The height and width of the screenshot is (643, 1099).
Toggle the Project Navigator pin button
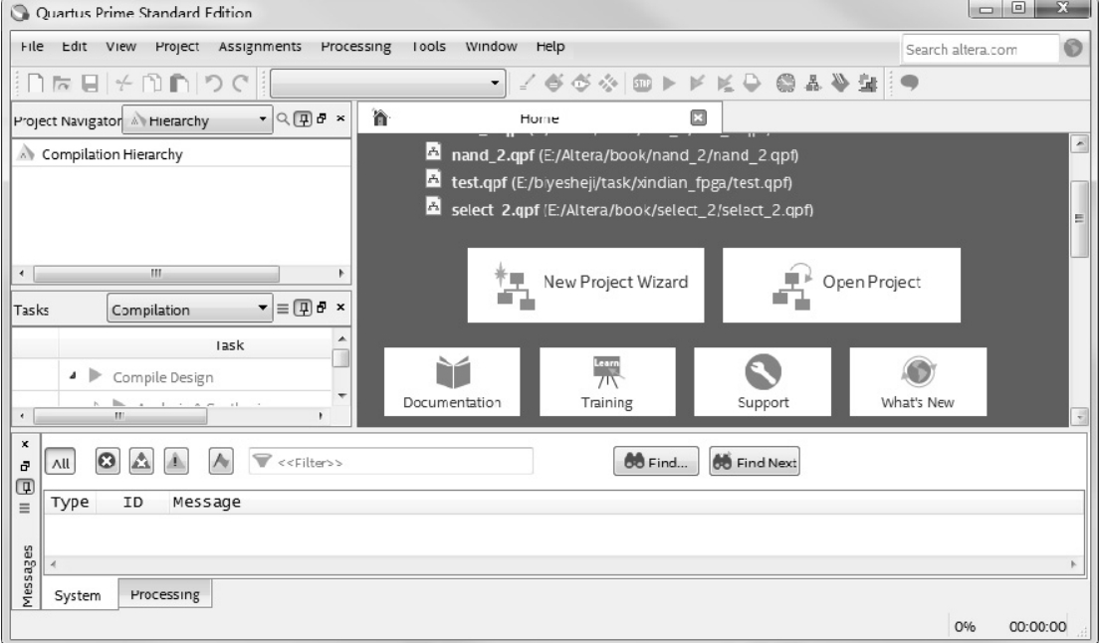pos(303,119)
